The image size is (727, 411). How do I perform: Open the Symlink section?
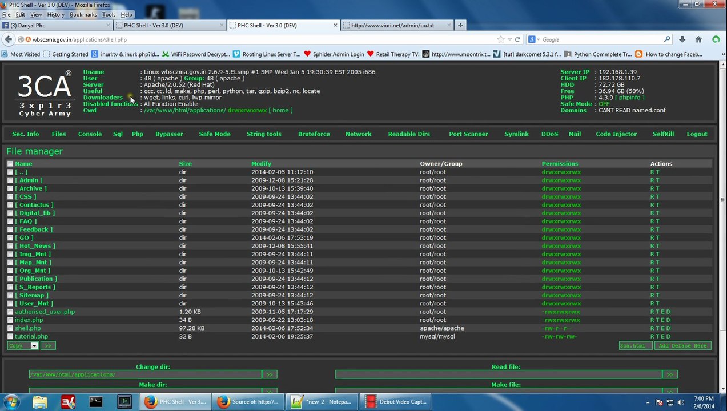pyautogui.click(x=516, y=134)
